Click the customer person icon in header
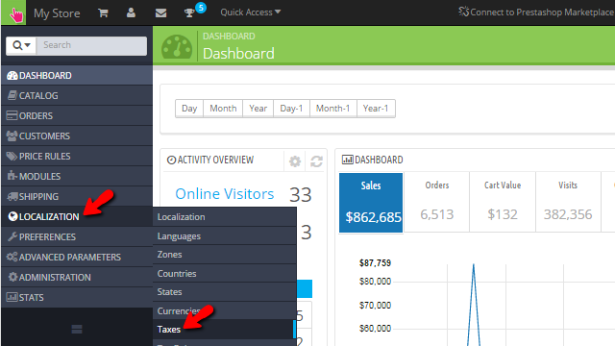 [131, 12]
